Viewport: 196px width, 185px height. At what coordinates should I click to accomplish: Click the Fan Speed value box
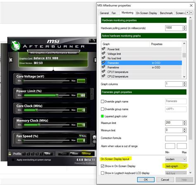[x=81, y=141]
